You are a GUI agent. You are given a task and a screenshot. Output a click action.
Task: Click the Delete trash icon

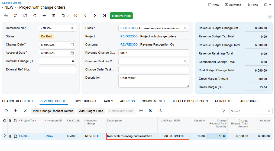(x=54, y=16)
